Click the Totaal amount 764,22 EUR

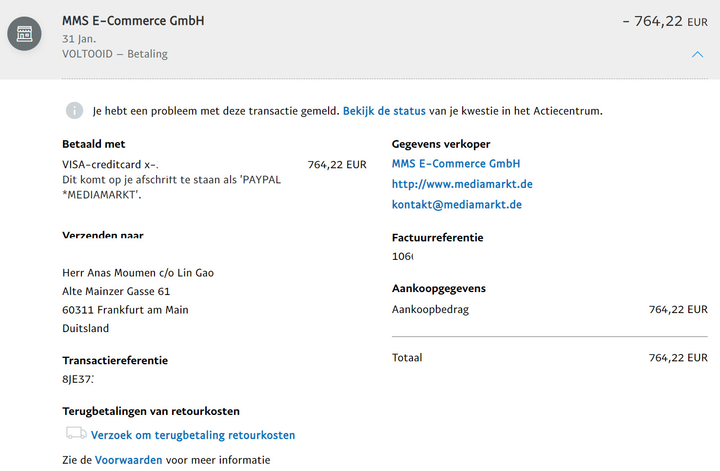[x=678, y=358]
